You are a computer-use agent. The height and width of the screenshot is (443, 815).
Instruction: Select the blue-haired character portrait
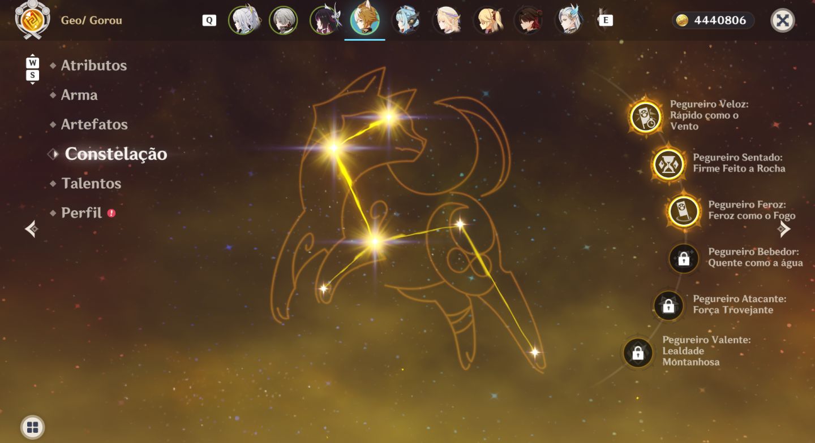406,20
